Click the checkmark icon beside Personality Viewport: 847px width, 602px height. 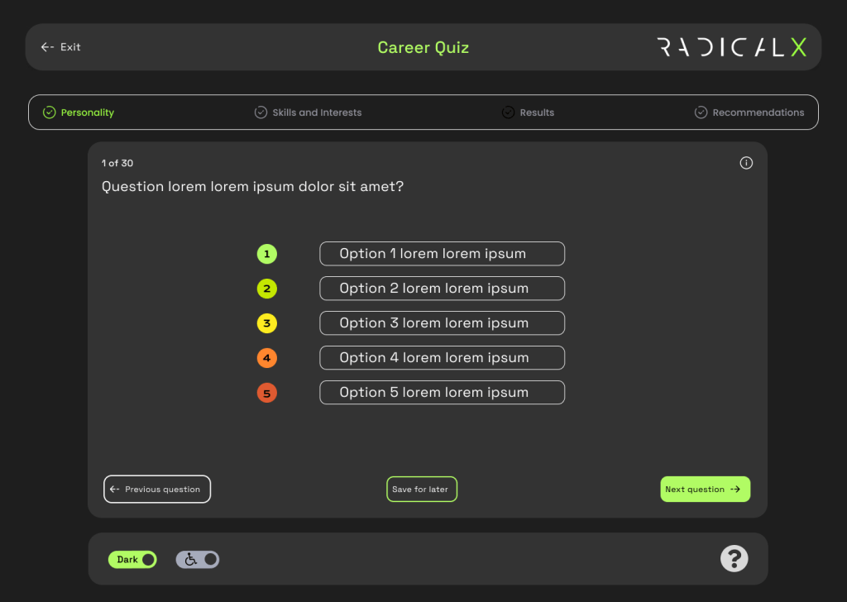click(x=47, y=112)
